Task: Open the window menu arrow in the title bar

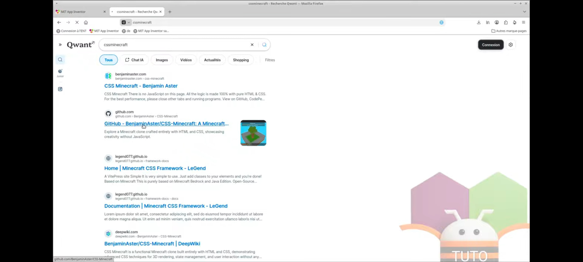Action: [x=57, y=4]
